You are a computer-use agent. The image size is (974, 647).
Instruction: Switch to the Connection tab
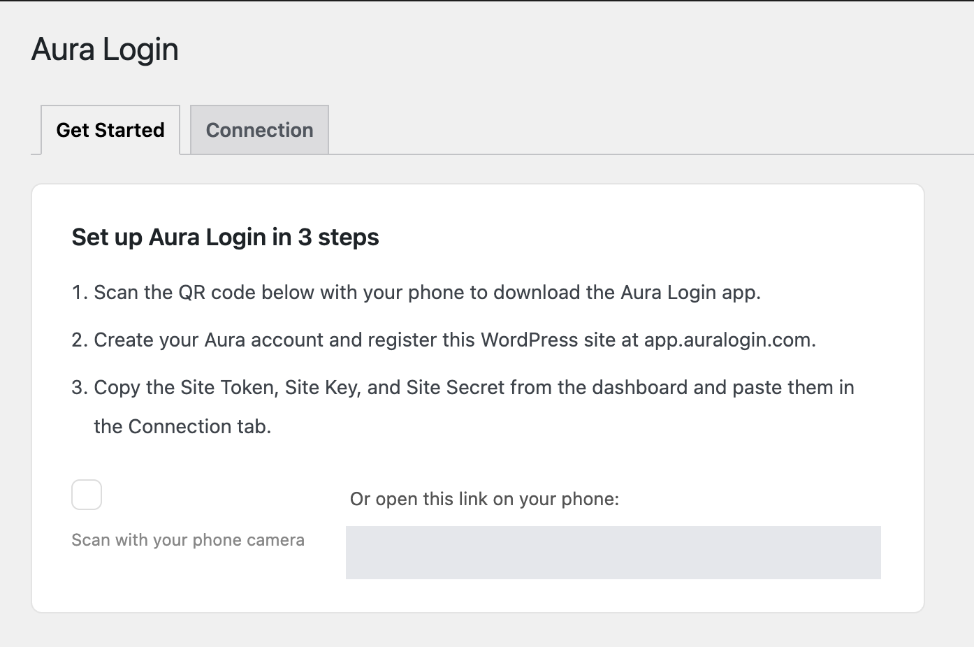point(259,130)
